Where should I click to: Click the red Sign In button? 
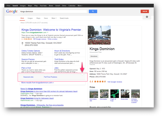[145, 11]
